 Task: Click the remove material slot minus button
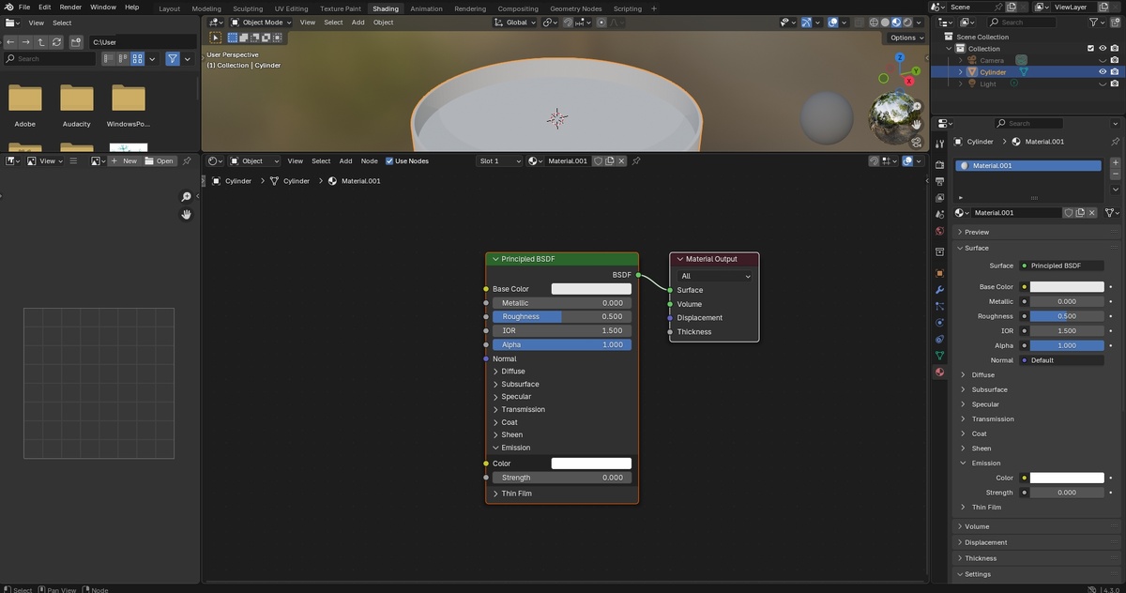pos(1115,175)
